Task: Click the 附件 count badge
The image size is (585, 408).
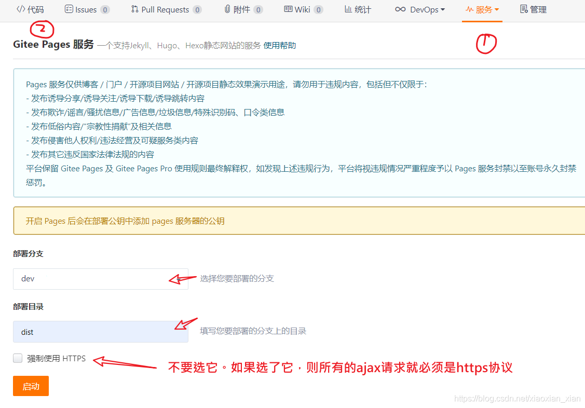Action: (x=258, y=10)
